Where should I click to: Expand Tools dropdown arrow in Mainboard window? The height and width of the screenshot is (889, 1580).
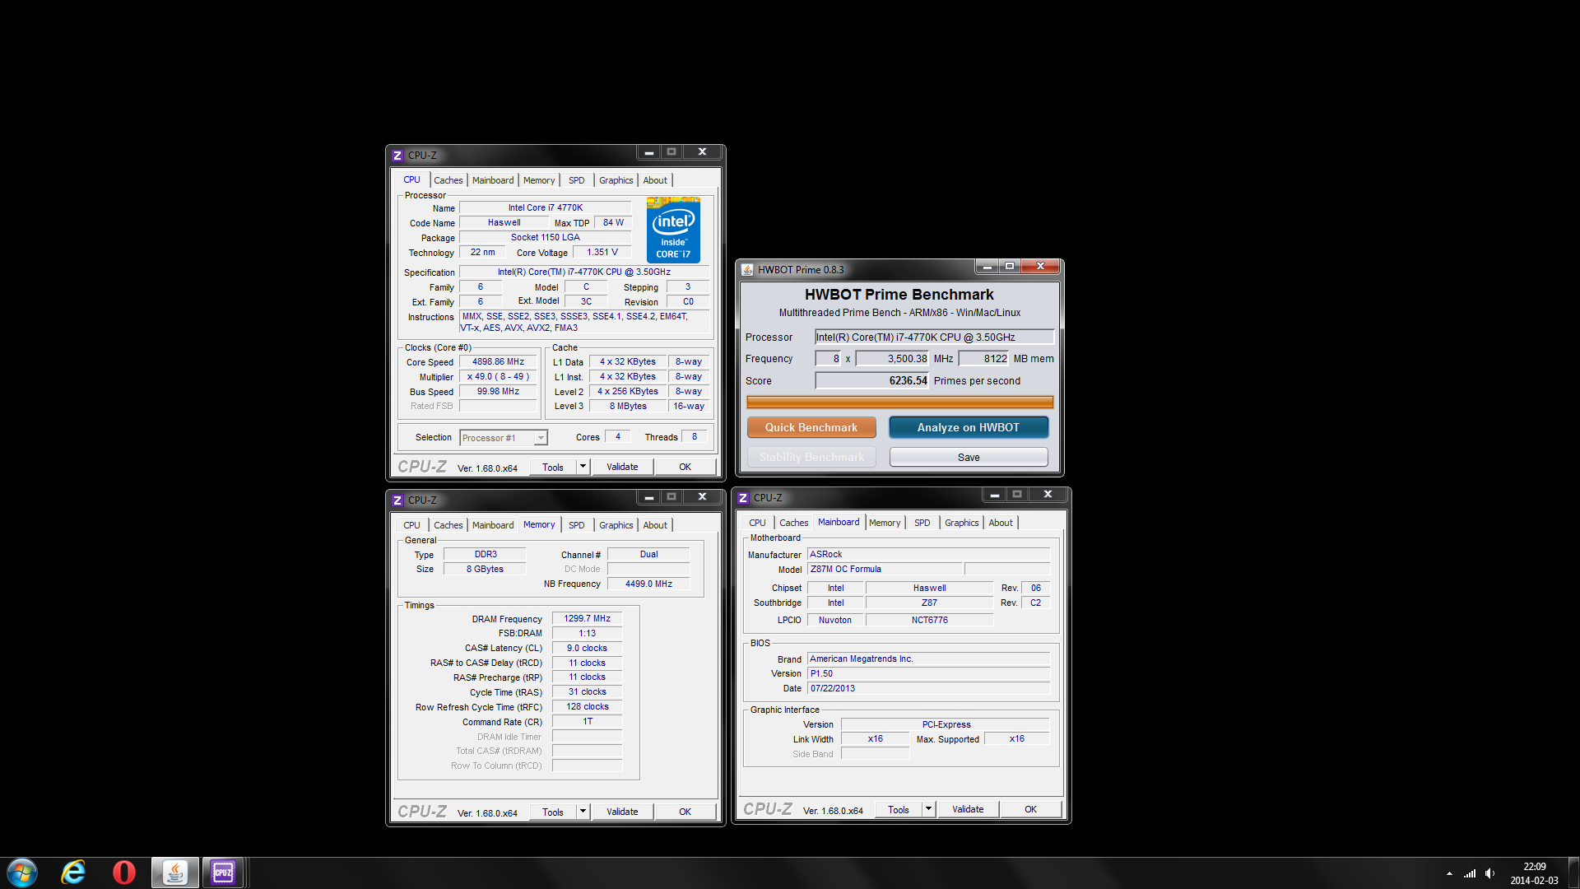[x=928, y=809]
